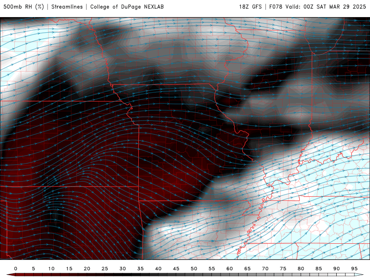The height and width of the screenshot is (277, 370).
Task: Click the colorbar label "20"
Action: coord(87,269)
